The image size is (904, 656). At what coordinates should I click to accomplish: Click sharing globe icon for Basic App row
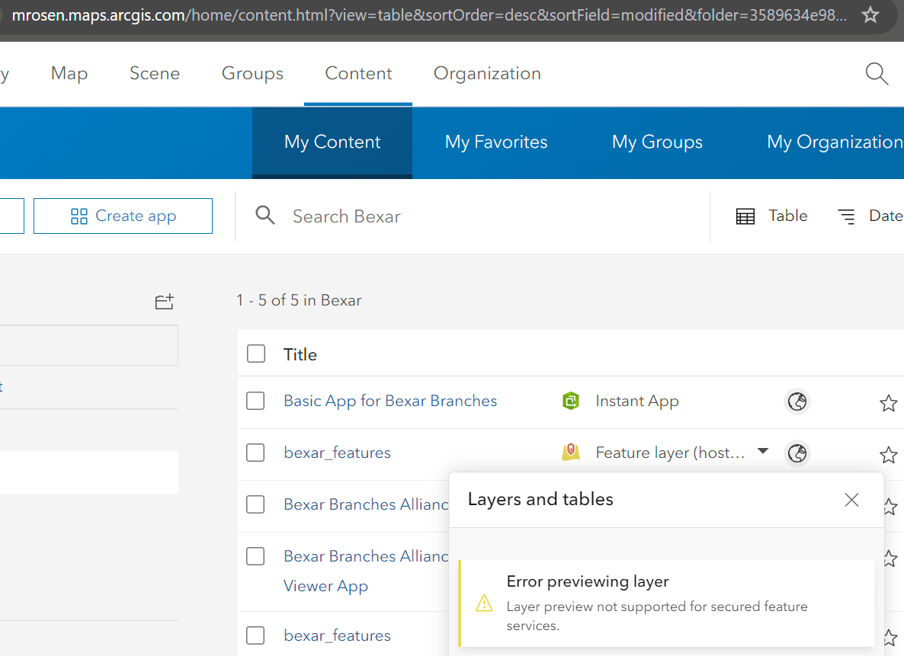(x=797, y=402)
